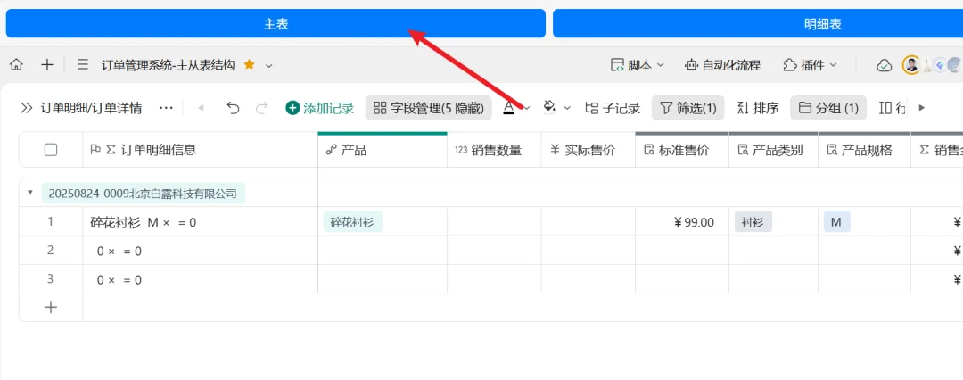
Task: Collapse the 20250824-0009 group triangle
Action: point(30,193)
